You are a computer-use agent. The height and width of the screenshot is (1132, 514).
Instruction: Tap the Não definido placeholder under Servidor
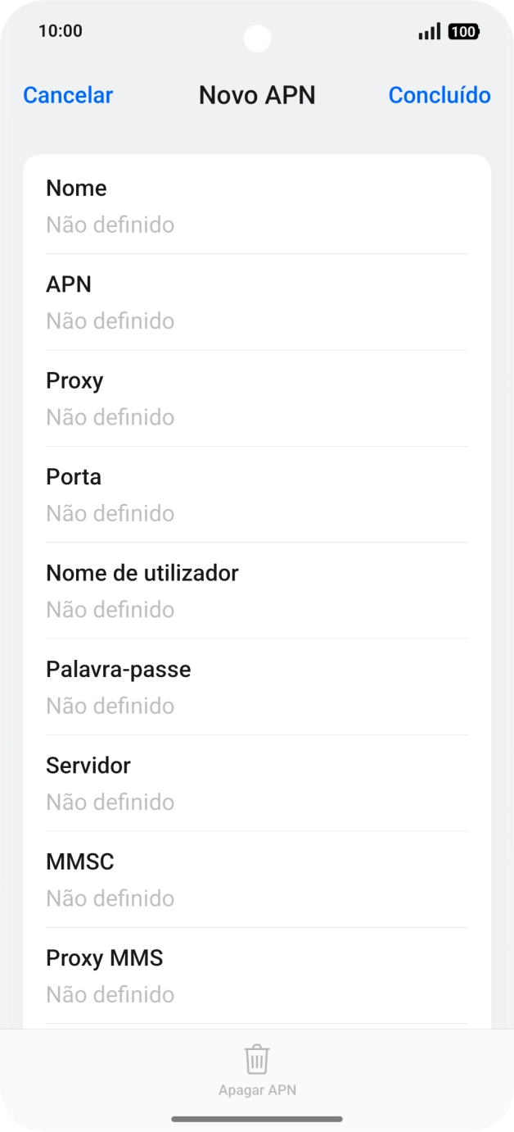point(110,802)
